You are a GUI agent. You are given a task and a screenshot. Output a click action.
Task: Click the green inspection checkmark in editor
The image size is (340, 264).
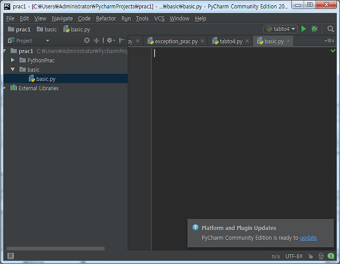click(333, 50)
